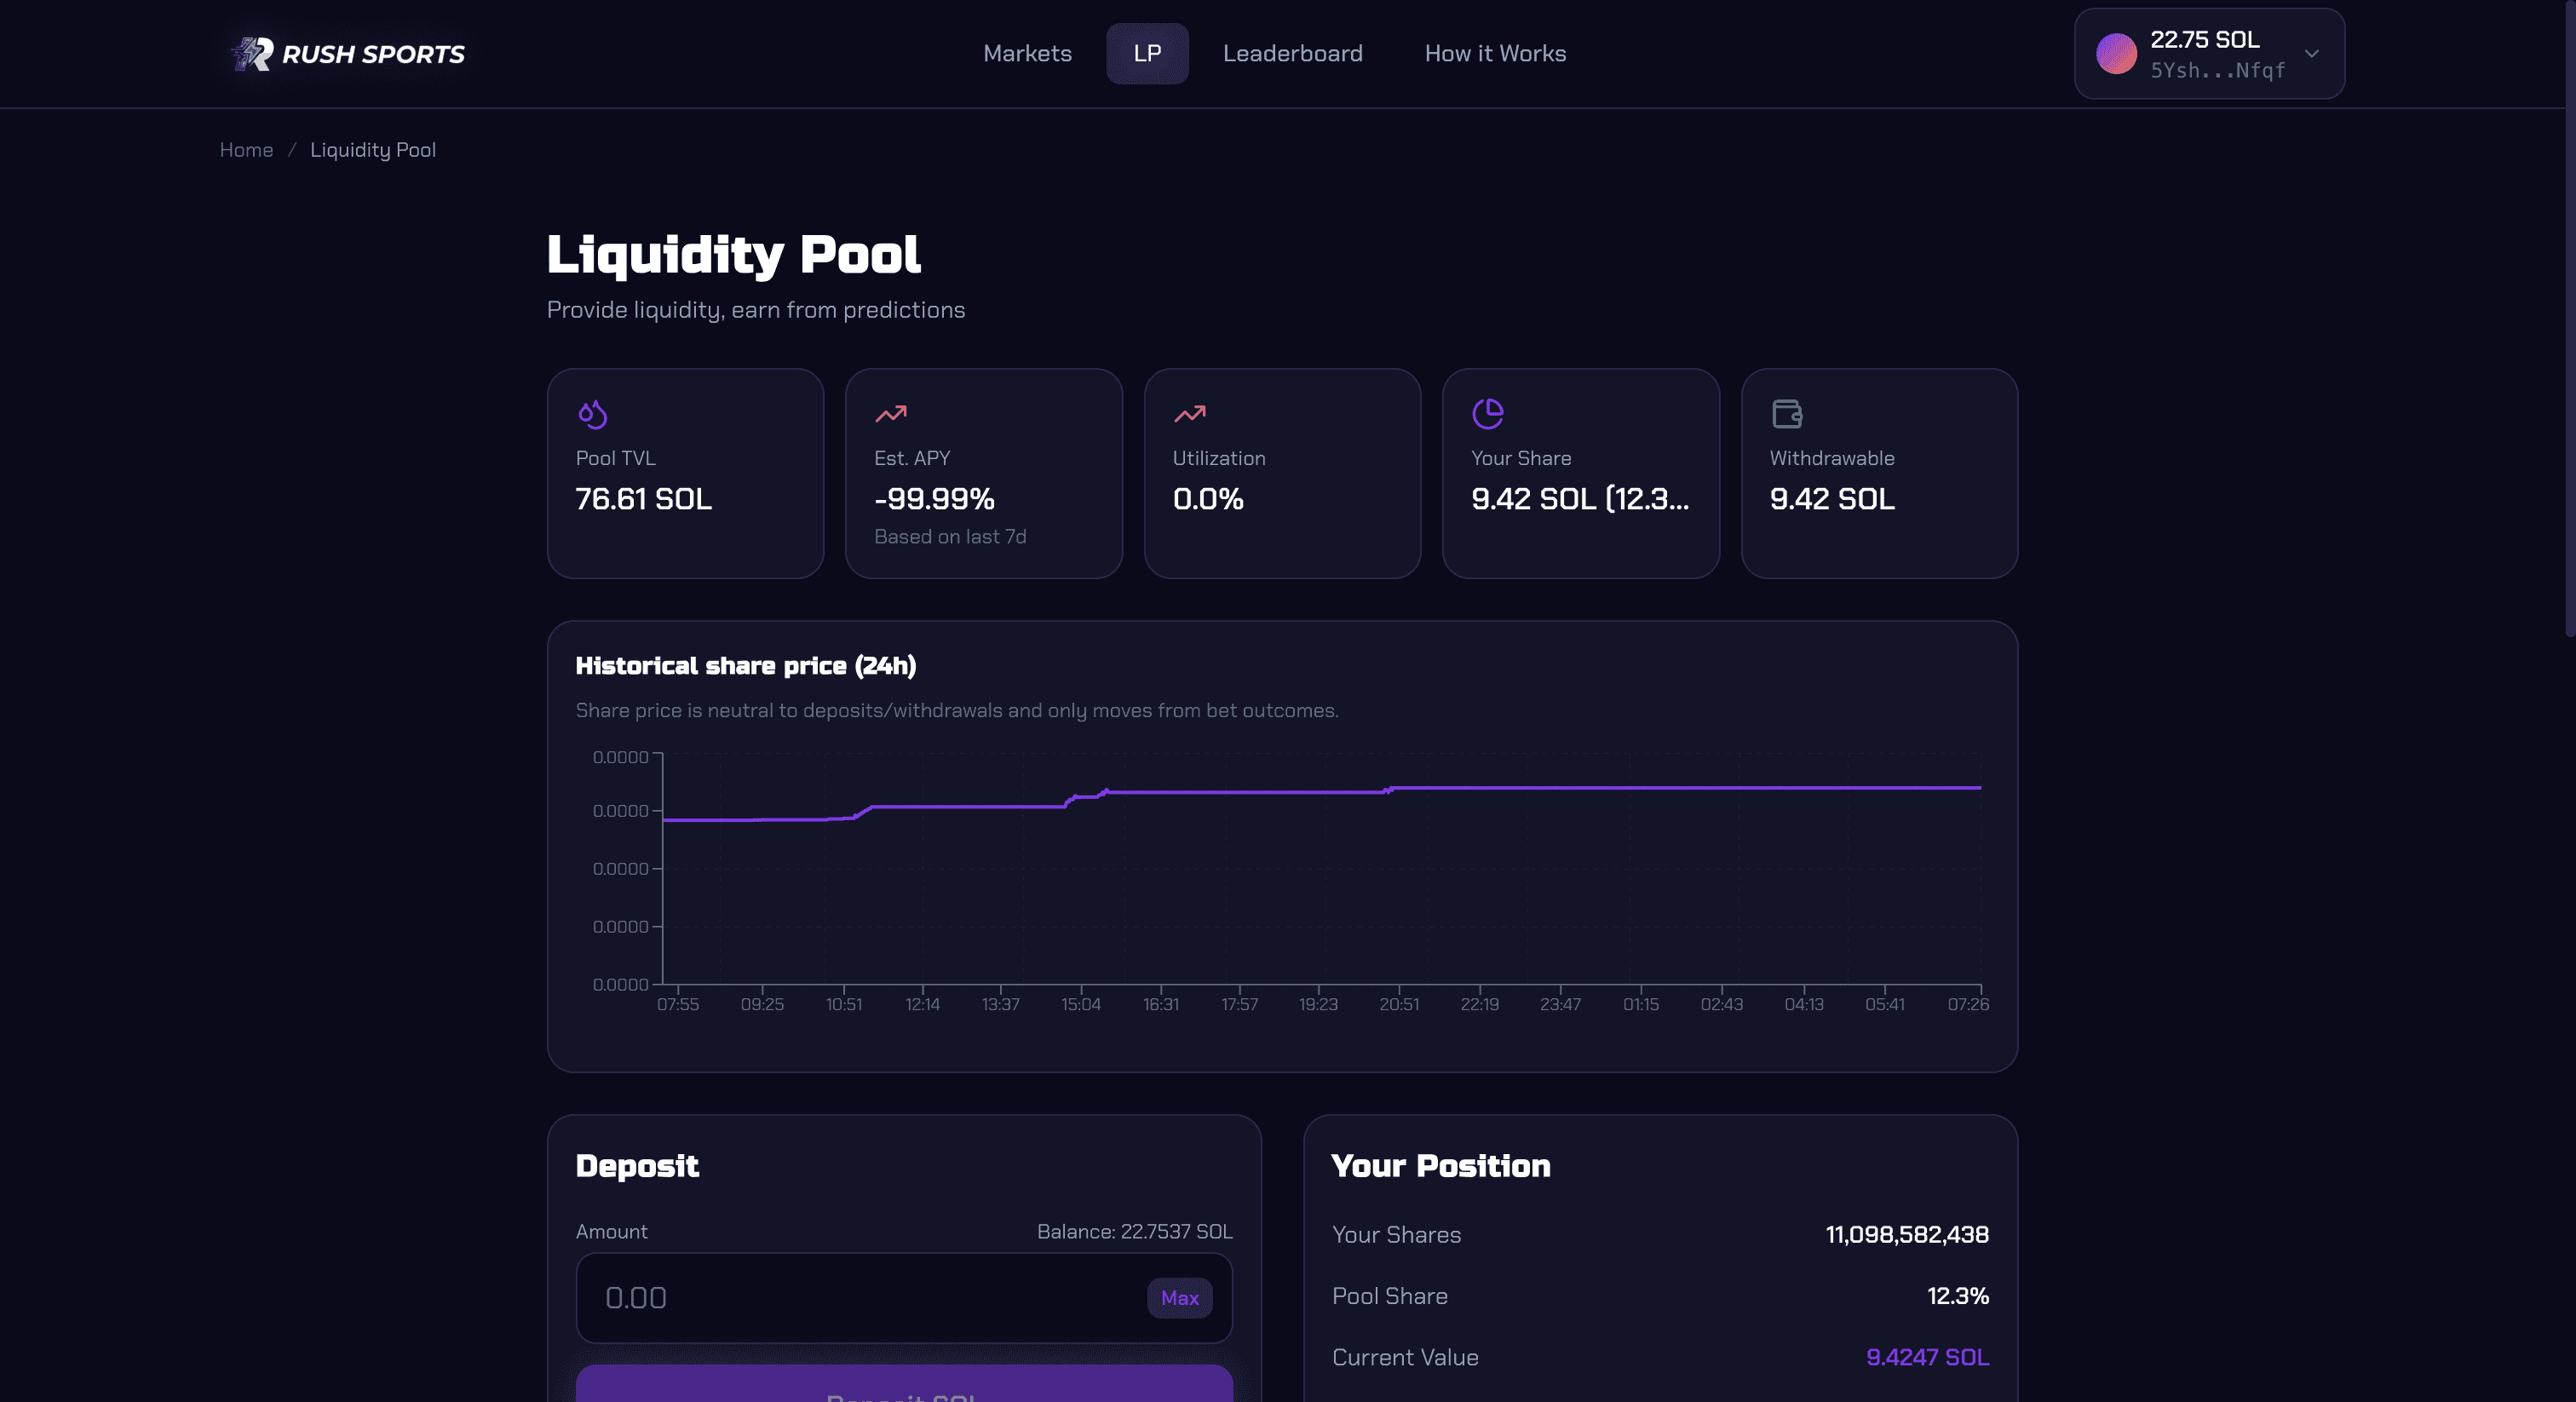
Task: Click the Your Share pie chart icon
Action: click(1487, 414)
